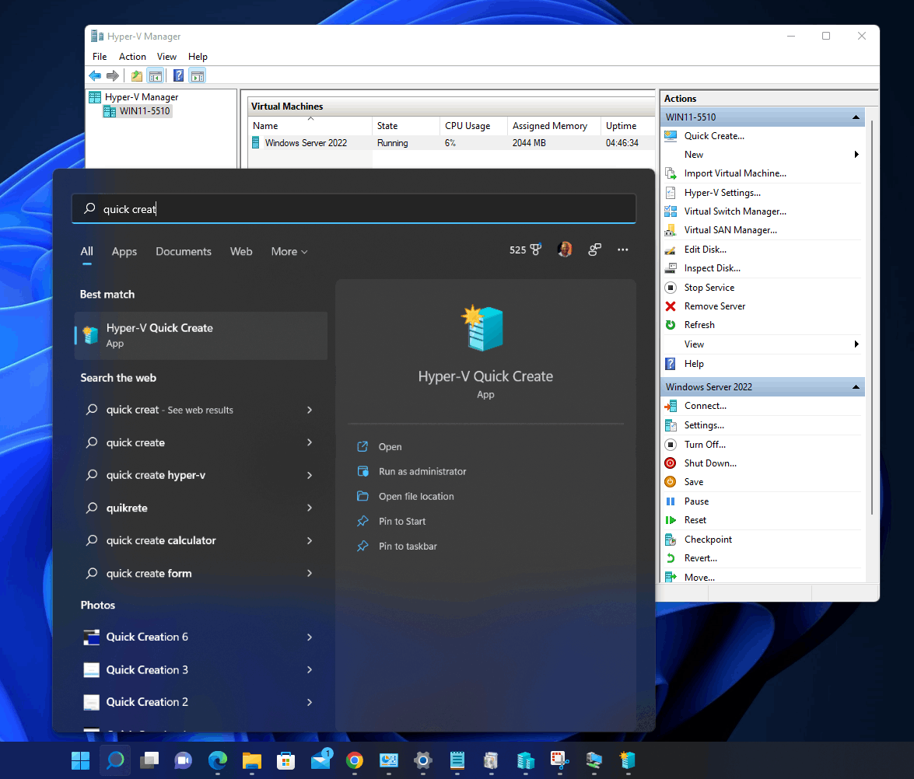Screen dimensions: 914x779
Task: Click Stop Service action
Action: tap(709, 287)
